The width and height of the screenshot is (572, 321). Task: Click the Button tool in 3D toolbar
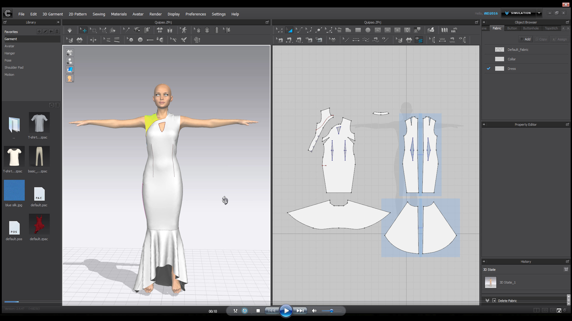140,40
